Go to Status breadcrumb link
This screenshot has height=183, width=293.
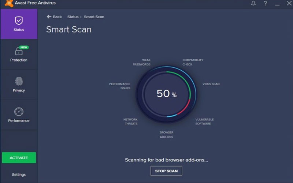(x=73, y=17)
